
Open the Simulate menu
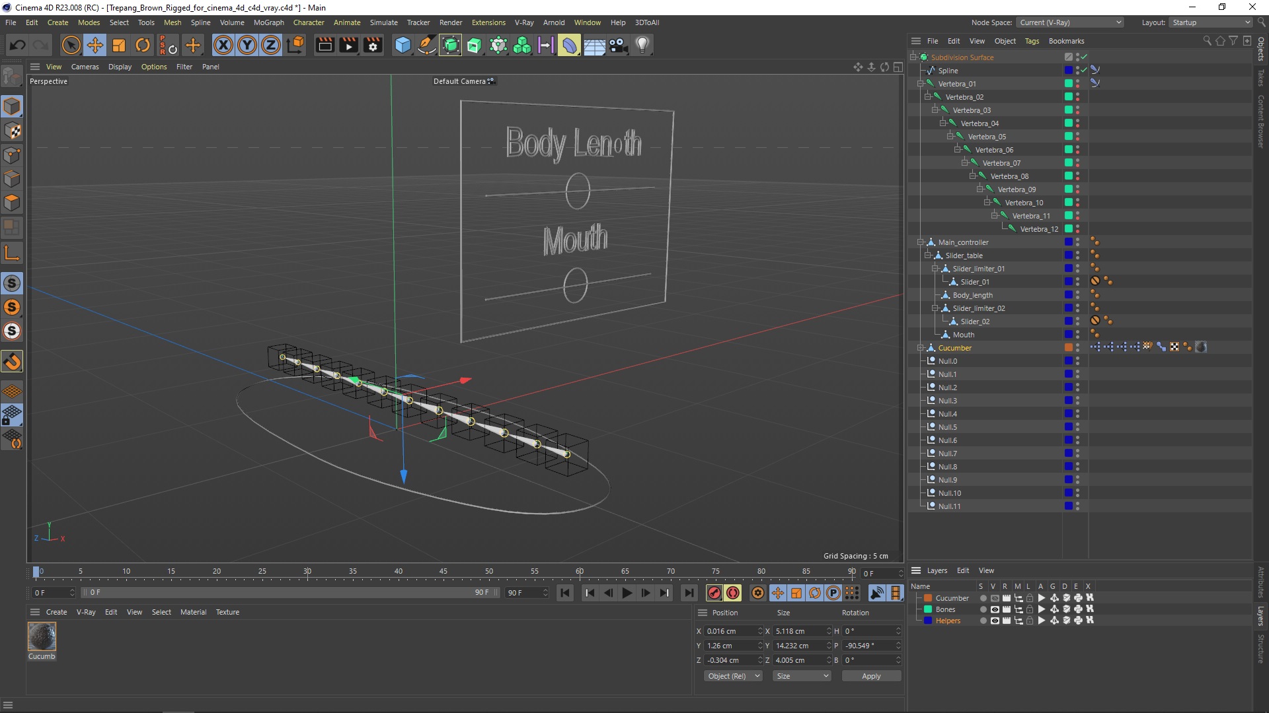pyautogui.click(x=383, y=22)
